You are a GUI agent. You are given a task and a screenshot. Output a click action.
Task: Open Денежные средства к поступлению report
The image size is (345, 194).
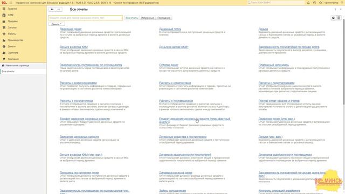183,137
